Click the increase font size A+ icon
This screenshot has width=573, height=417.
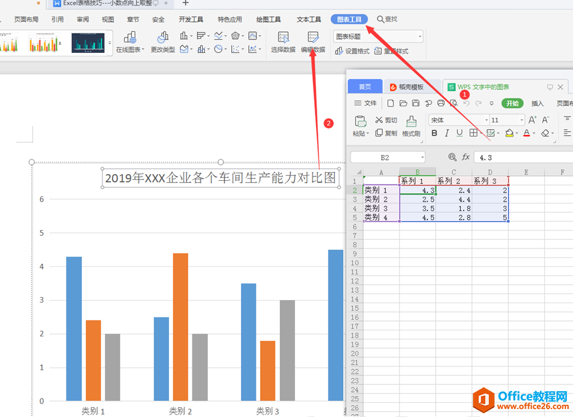pos(532,120)
